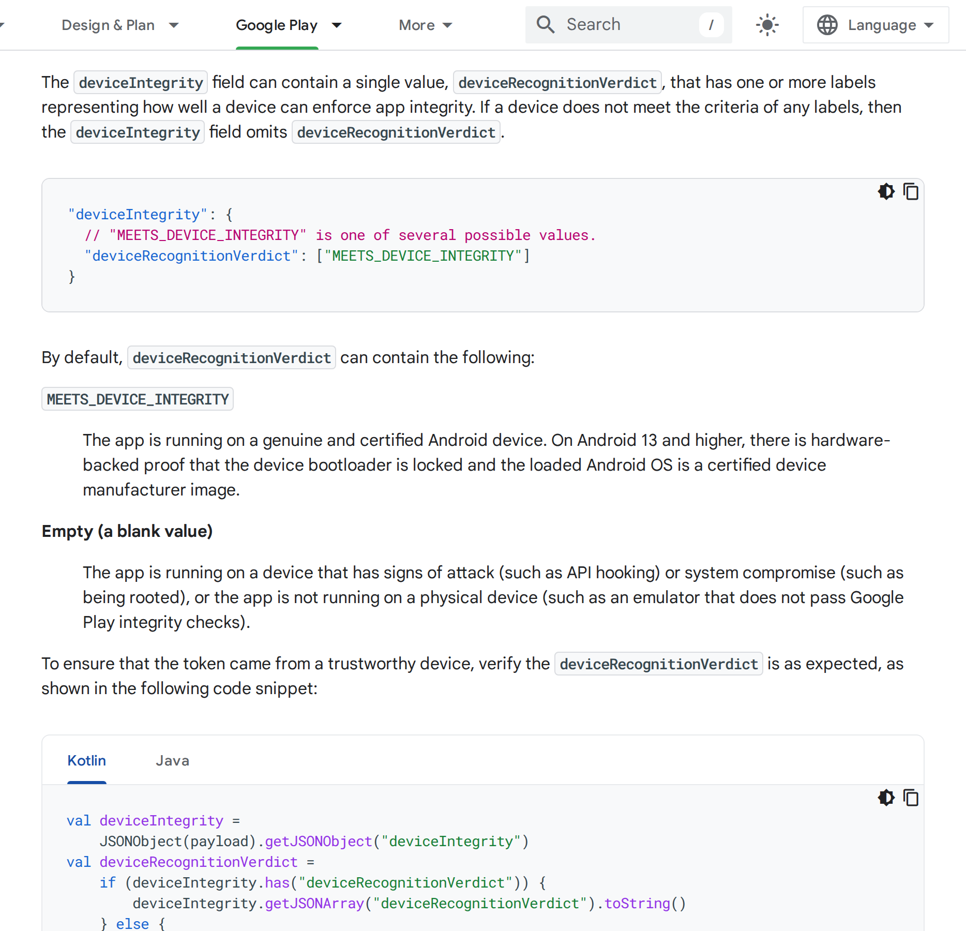Copy the JSON deviceIntegrity code sample

(x=911, y=192)
